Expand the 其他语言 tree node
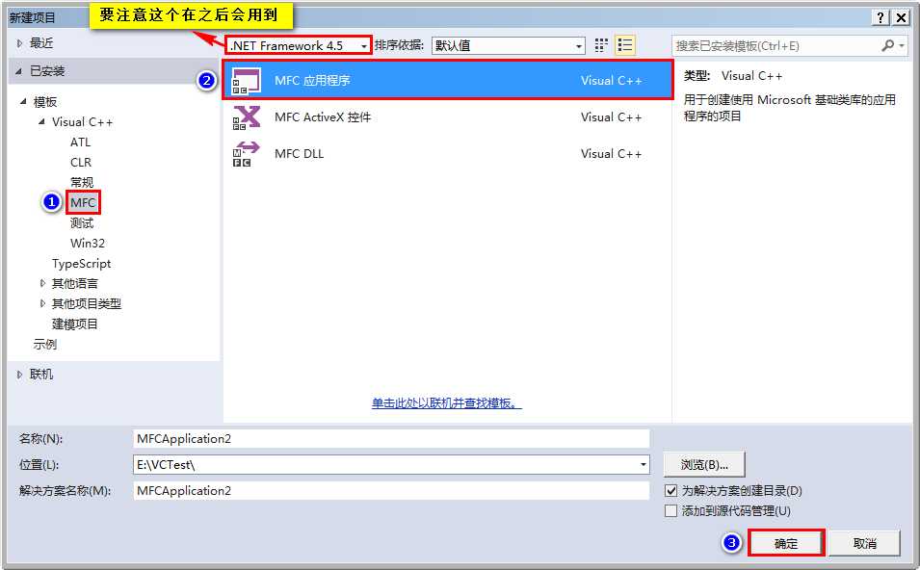Viewport: 920px width, 570px height. click(x=42, y=283)
